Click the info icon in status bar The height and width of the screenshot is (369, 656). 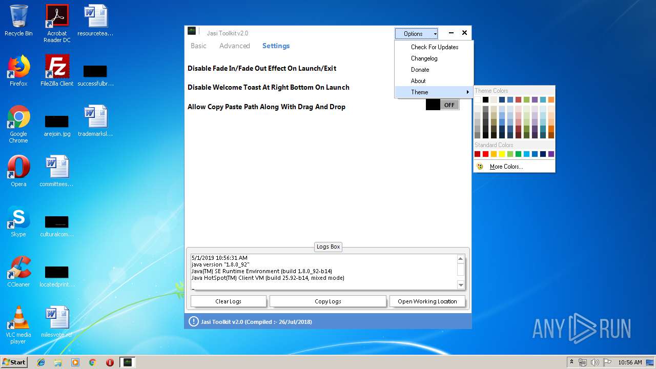(193, 322)
